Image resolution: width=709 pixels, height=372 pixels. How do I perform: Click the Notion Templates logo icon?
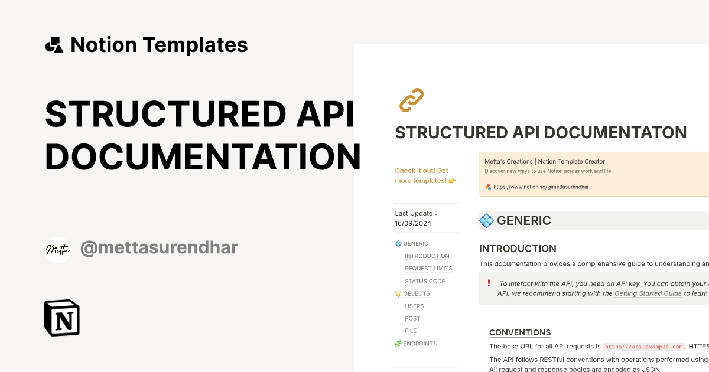tap(54, 44)
